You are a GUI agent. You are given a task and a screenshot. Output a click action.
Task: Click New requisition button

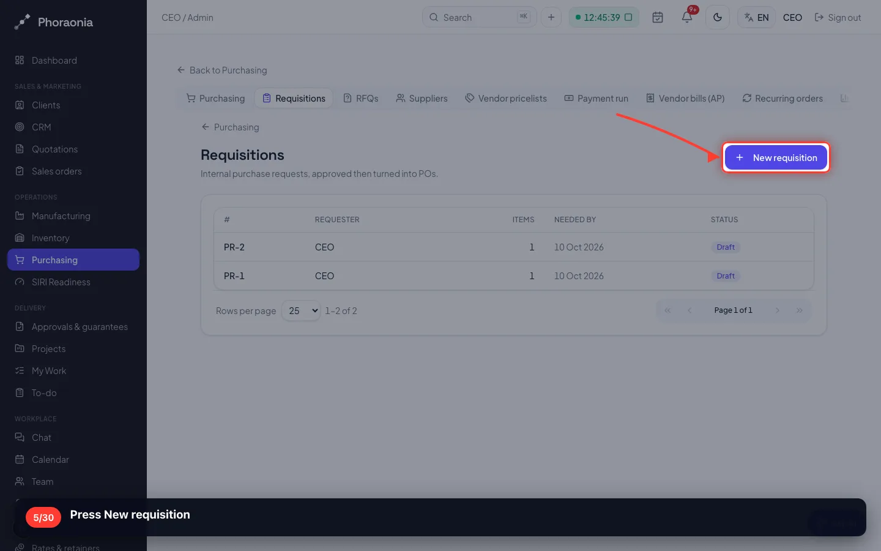tap(776, 157)
